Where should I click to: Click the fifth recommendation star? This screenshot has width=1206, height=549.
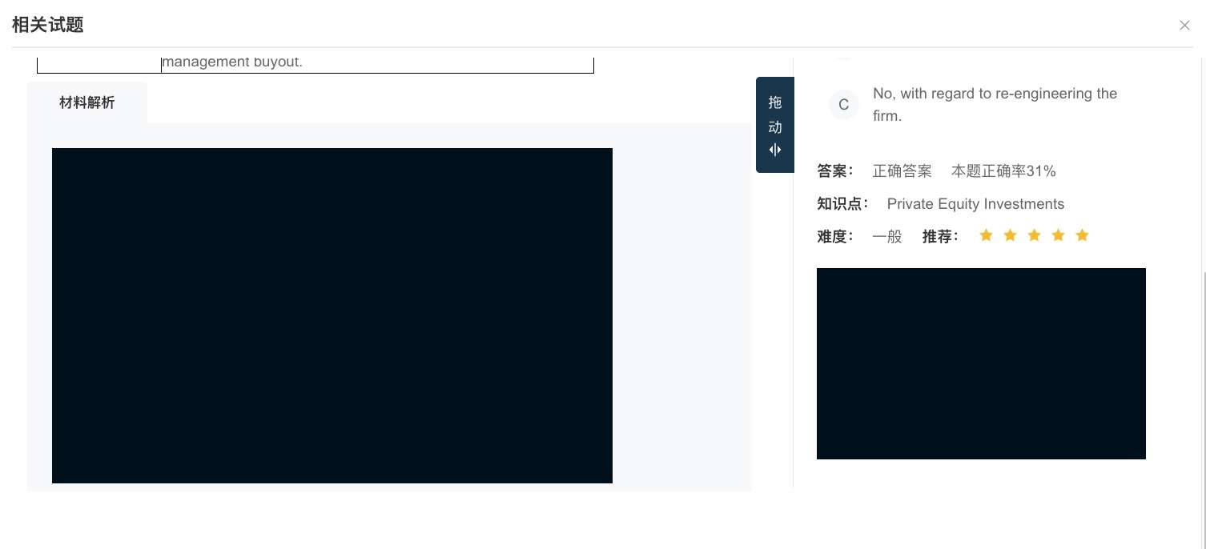pos(1082,235)
